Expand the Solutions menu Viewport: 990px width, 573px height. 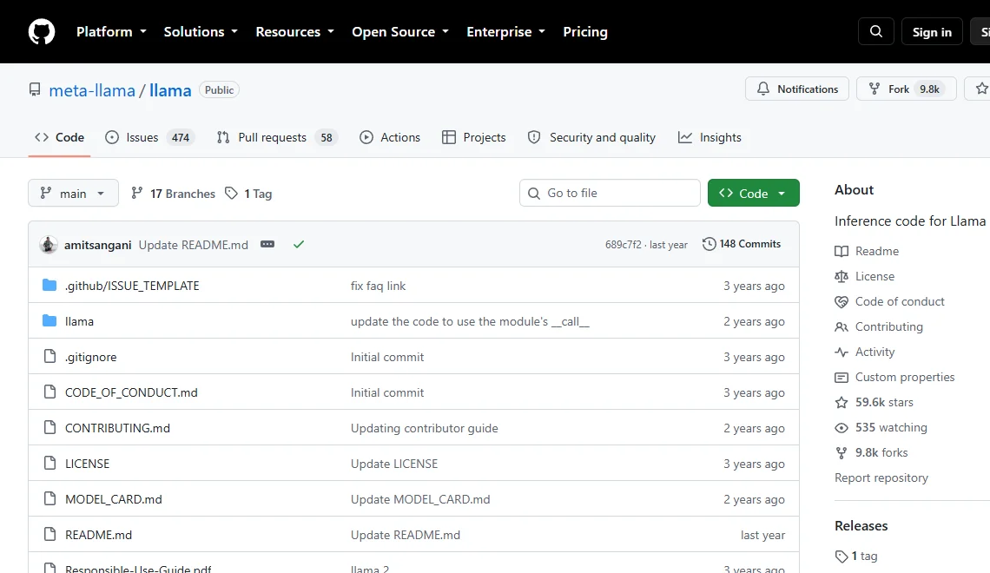tap(201, 31)
